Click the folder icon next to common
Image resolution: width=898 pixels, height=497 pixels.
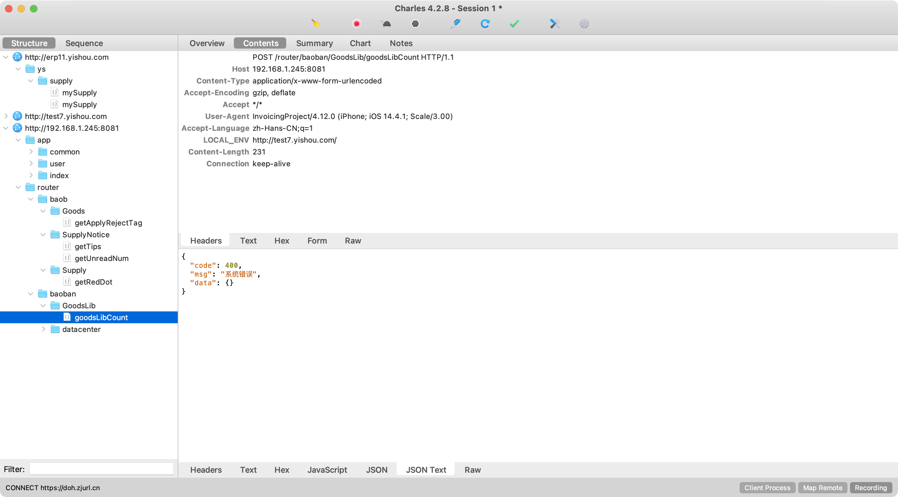coord(42,152)
